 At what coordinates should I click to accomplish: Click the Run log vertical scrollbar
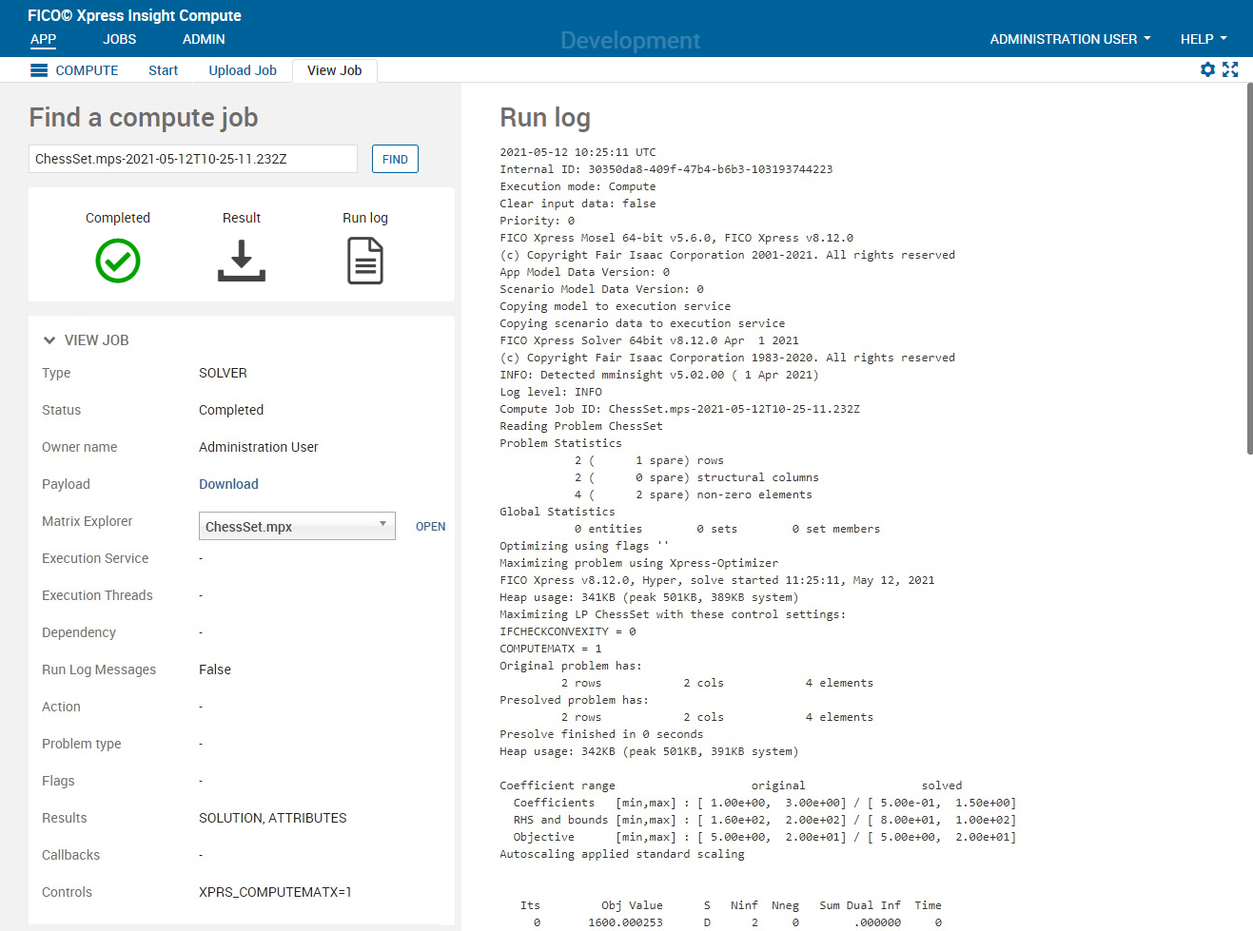[x=1248, y=269]
